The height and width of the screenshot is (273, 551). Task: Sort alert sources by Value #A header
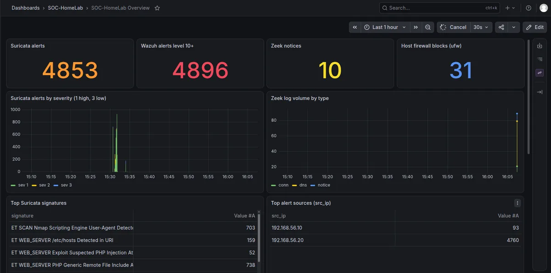(508, 216)
